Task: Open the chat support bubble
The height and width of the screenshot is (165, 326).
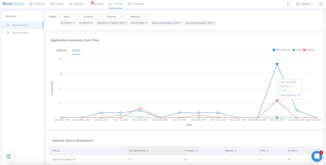Action: pos(317,156)
